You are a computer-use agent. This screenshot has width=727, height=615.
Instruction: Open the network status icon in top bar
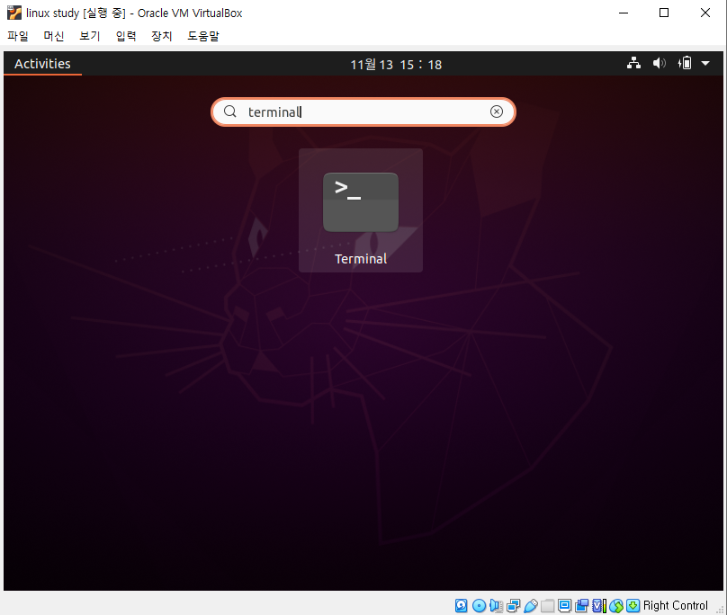click(633, 63)
